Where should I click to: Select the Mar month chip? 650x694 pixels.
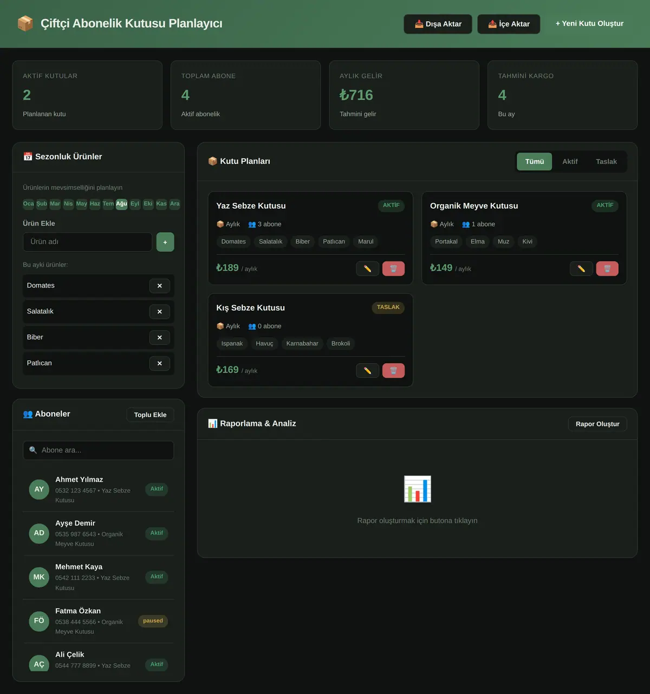click(55, 204)
